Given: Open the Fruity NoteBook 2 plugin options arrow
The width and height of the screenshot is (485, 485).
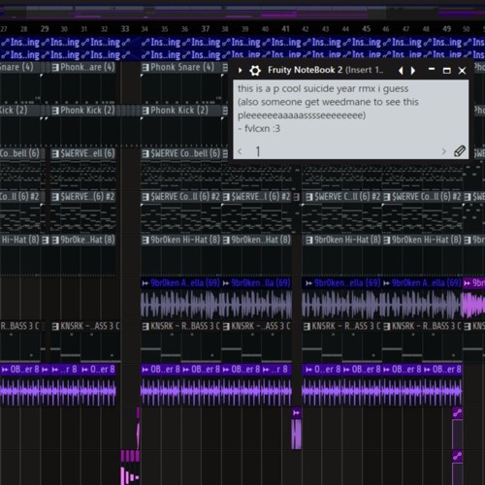Looking at the screenshot, I should [240, 70].
